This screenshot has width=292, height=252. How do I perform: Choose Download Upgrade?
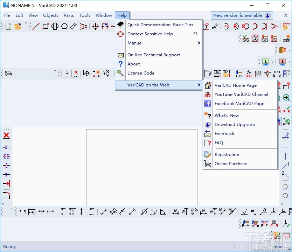tap(240, 125)
